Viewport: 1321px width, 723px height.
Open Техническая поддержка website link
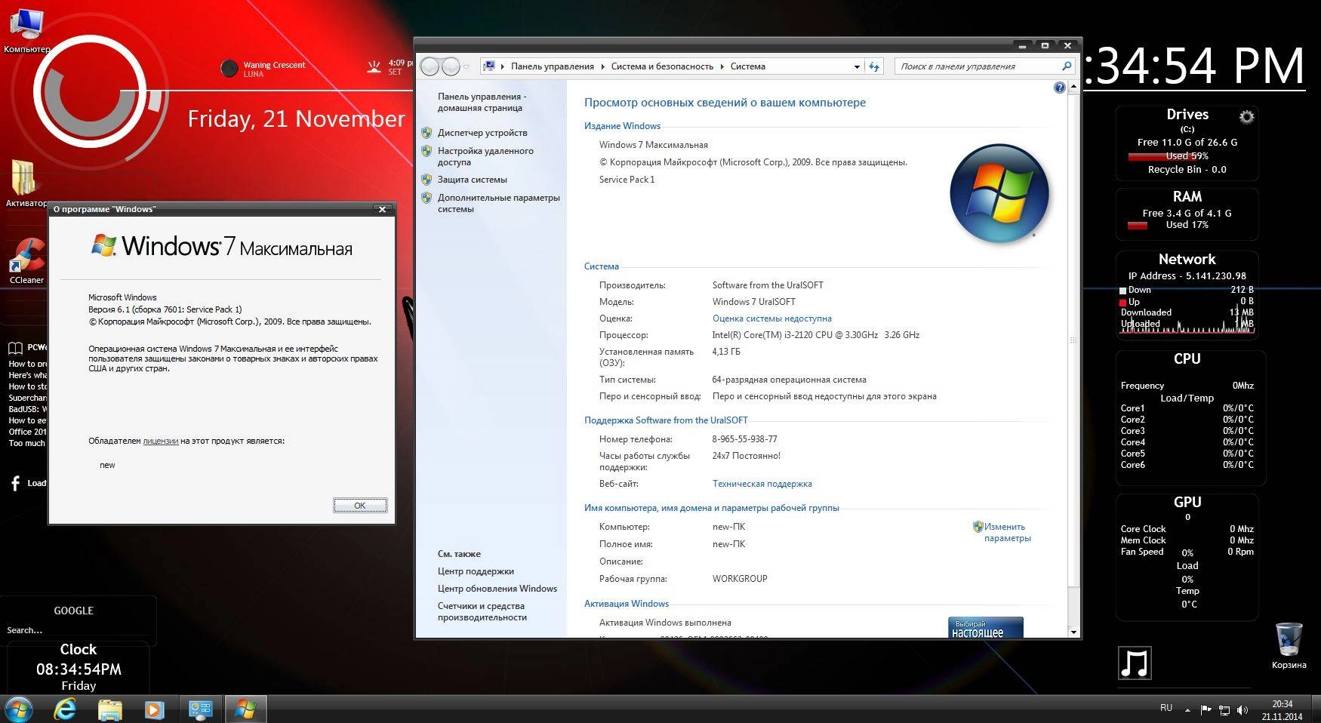pos(762,484)
